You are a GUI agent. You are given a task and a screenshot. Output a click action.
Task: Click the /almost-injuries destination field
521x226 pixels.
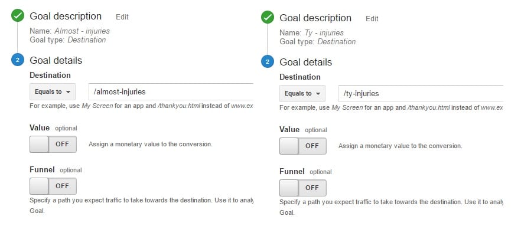point(171,91)
